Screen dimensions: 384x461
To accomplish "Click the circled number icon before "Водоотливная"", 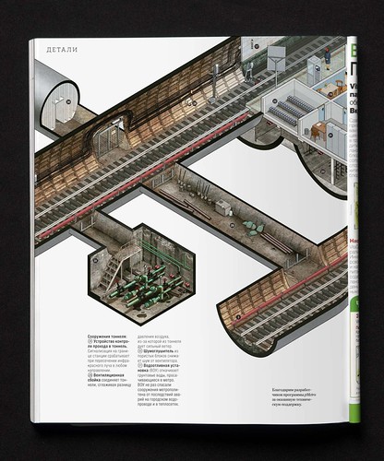I will (x=140, y=366).
